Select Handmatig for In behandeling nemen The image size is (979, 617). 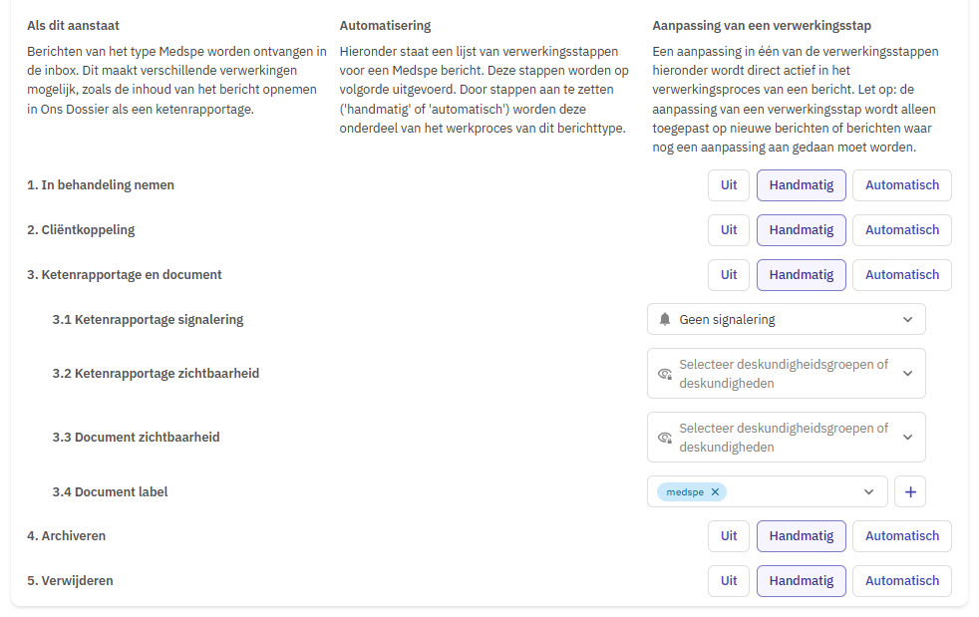[802, 185]
